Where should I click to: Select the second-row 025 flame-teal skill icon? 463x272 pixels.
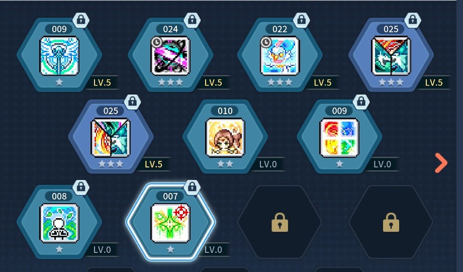click(111, 138)
